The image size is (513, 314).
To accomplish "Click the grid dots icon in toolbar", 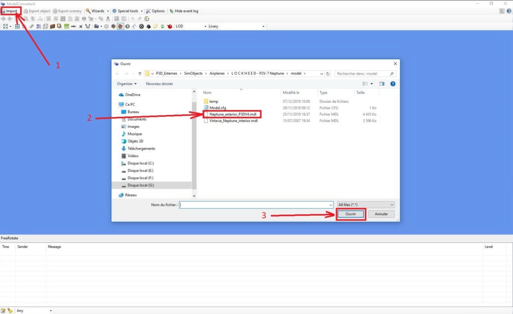I will (17, 26).
